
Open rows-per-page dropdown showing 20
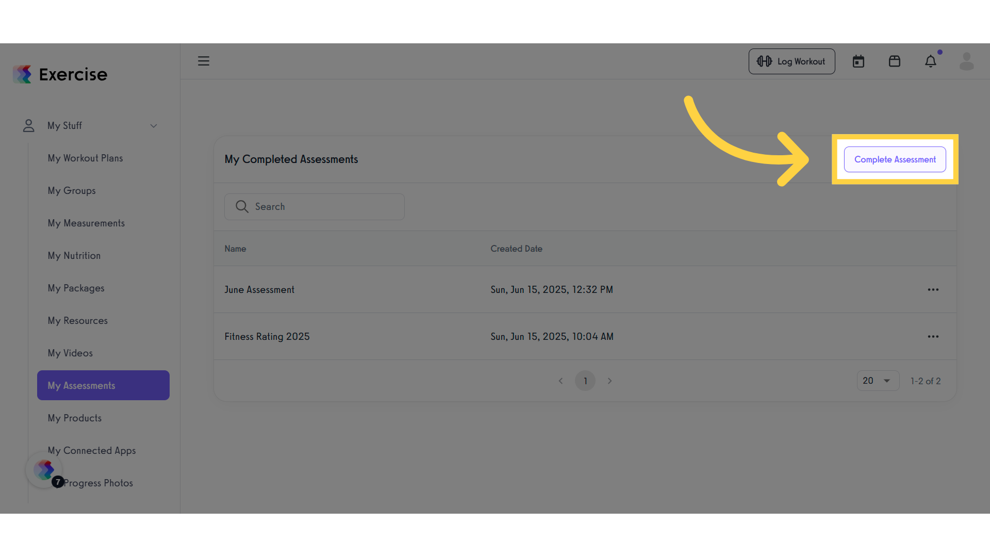878,381
